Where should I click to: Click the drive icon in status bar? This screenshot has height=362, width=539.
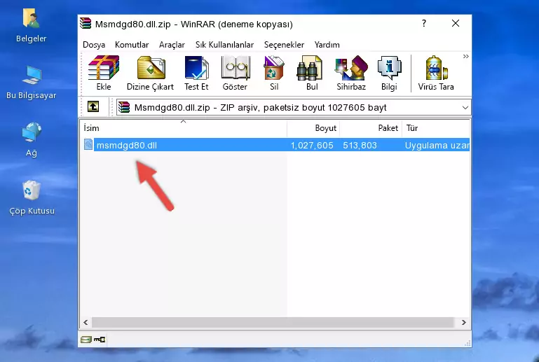click(86, 340)
